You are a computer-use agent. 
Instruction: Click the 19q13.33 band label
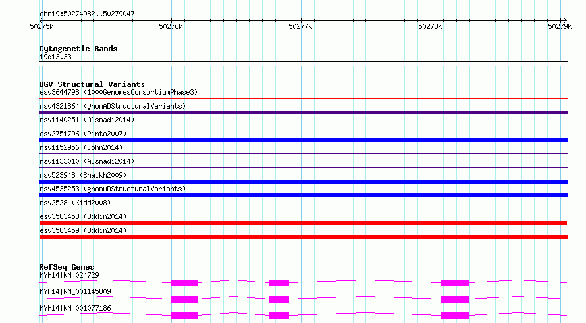pyautogui.click(x=55, y=57)
